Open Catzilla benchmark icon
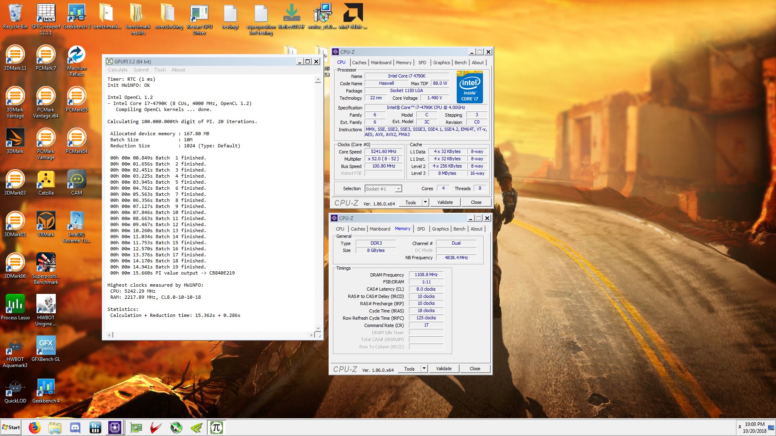 [x=46, y=182]
